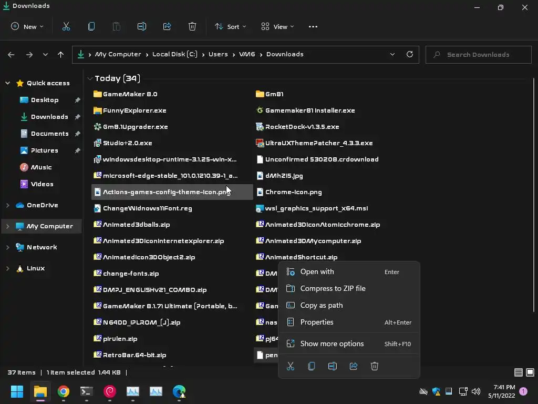Open Desktop in Quick access

pos(45,100)
